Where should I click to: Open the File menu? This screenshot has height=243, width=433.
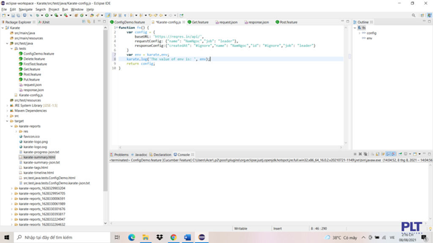coord(4,9)
